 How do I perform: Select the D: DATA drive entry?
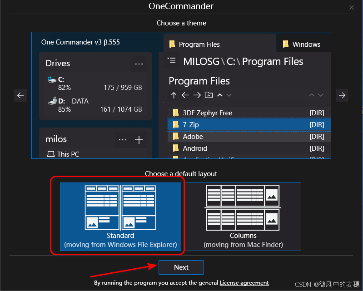coord(95,105)
